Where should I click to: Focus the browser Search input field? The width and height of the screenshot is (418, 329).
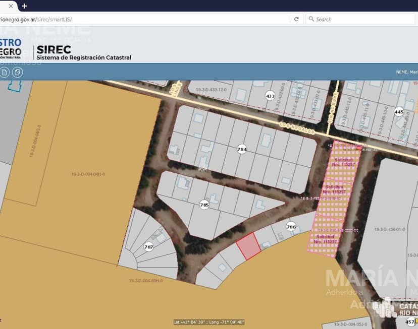point(361,19)
